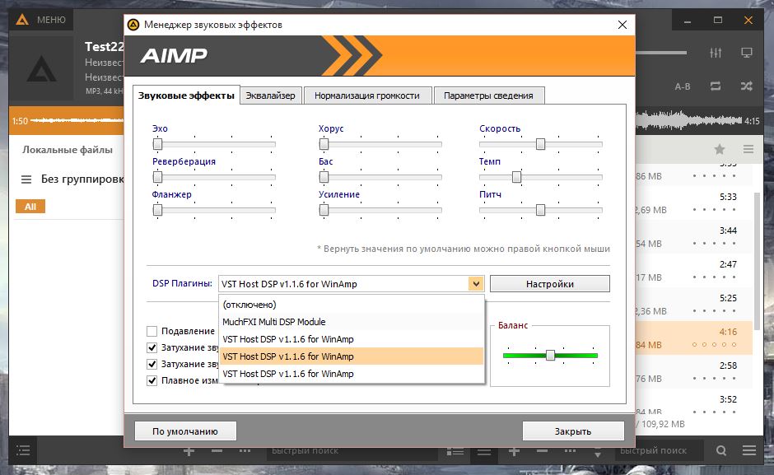This screenshot has height=475, width=774.
Task: Click search magnifier icon at bottom right
Action: [x=721, y=450]
